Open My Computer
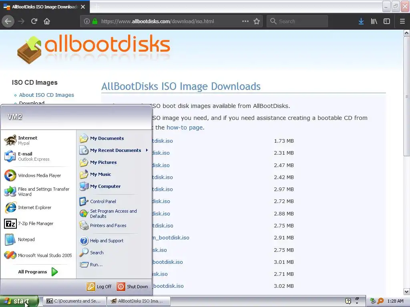 (x=114, y=186)
